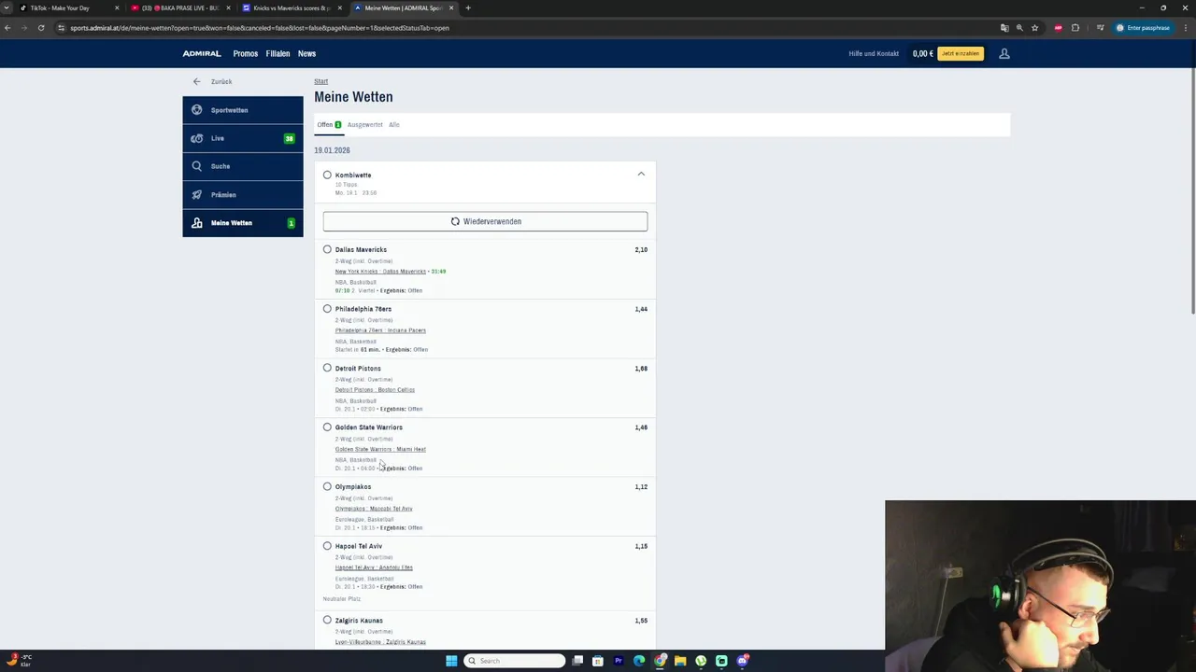Select the Zalgiris Kaunas bet circle
Viewport: 1196px width, 672px height.
(x=327, y=620)
